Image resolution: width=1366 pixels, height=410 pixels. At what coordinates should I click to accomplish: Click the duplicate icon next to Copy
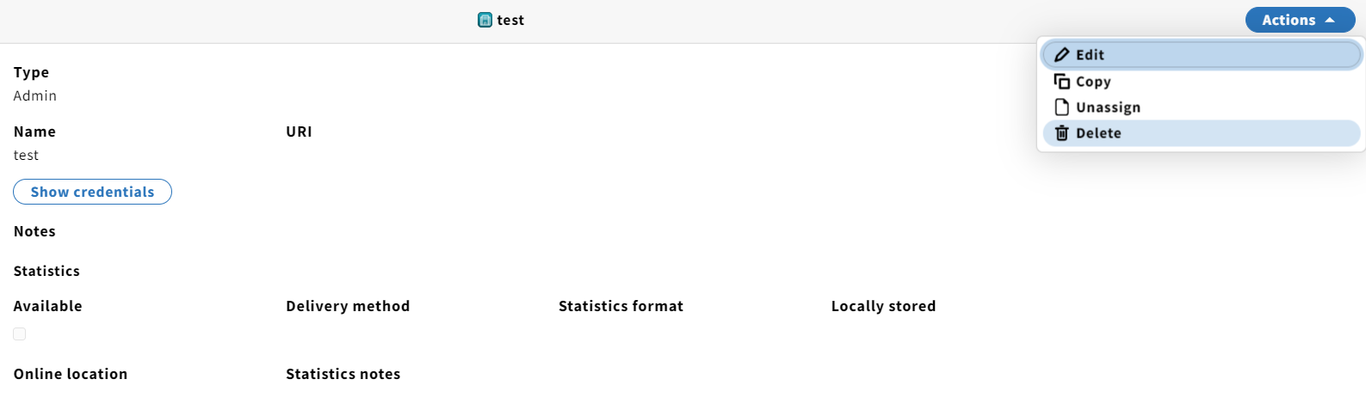[1062, 82]
